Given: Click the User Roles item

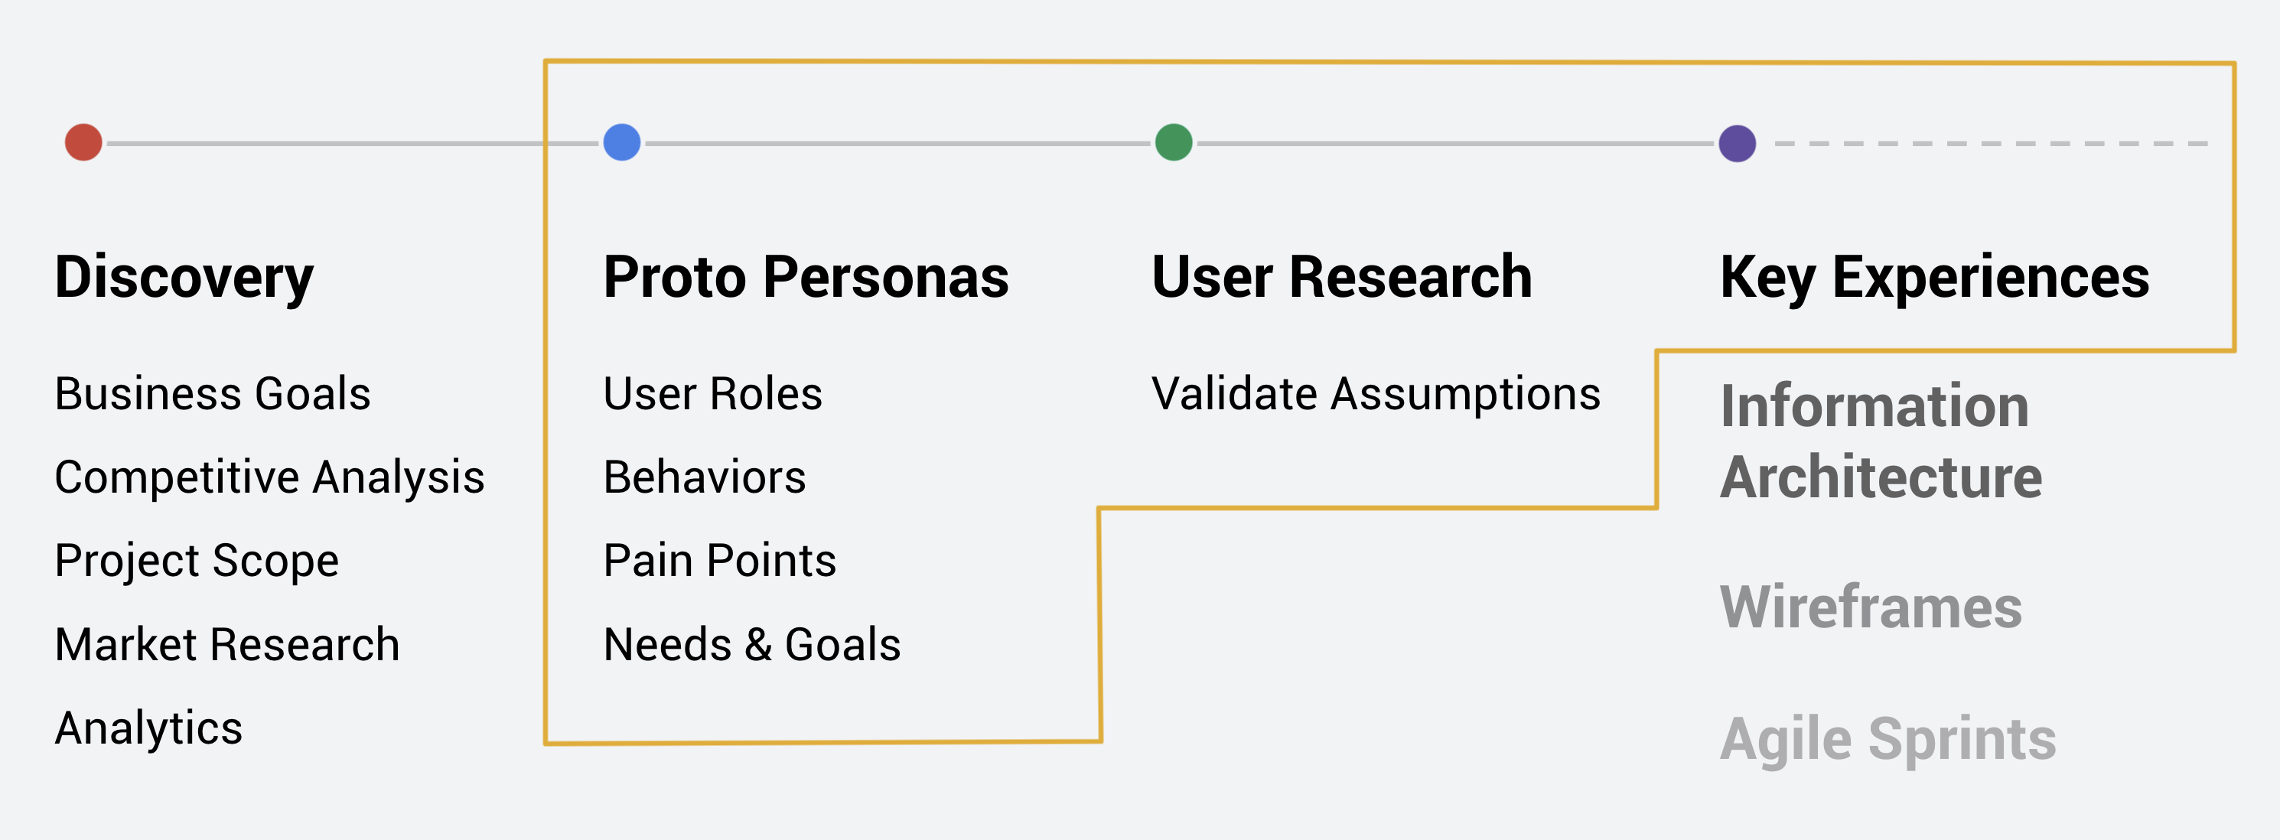Looking at the screenshot, I should (x=712, y=394).
